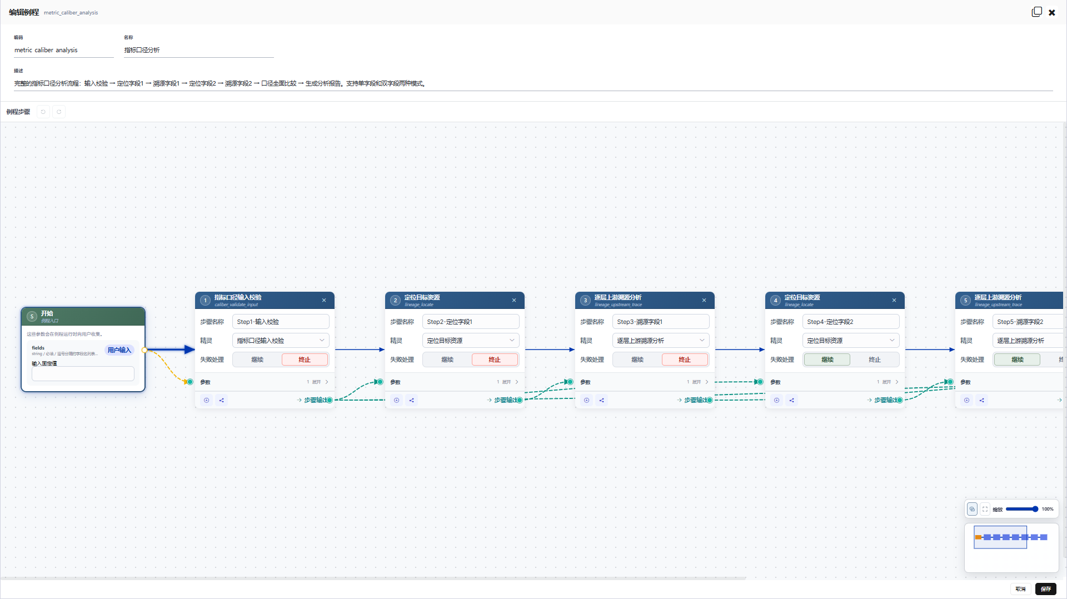Screen dimensions: 1067x599
Task: Click the 取消 button
Action: tap(1021, 589)
